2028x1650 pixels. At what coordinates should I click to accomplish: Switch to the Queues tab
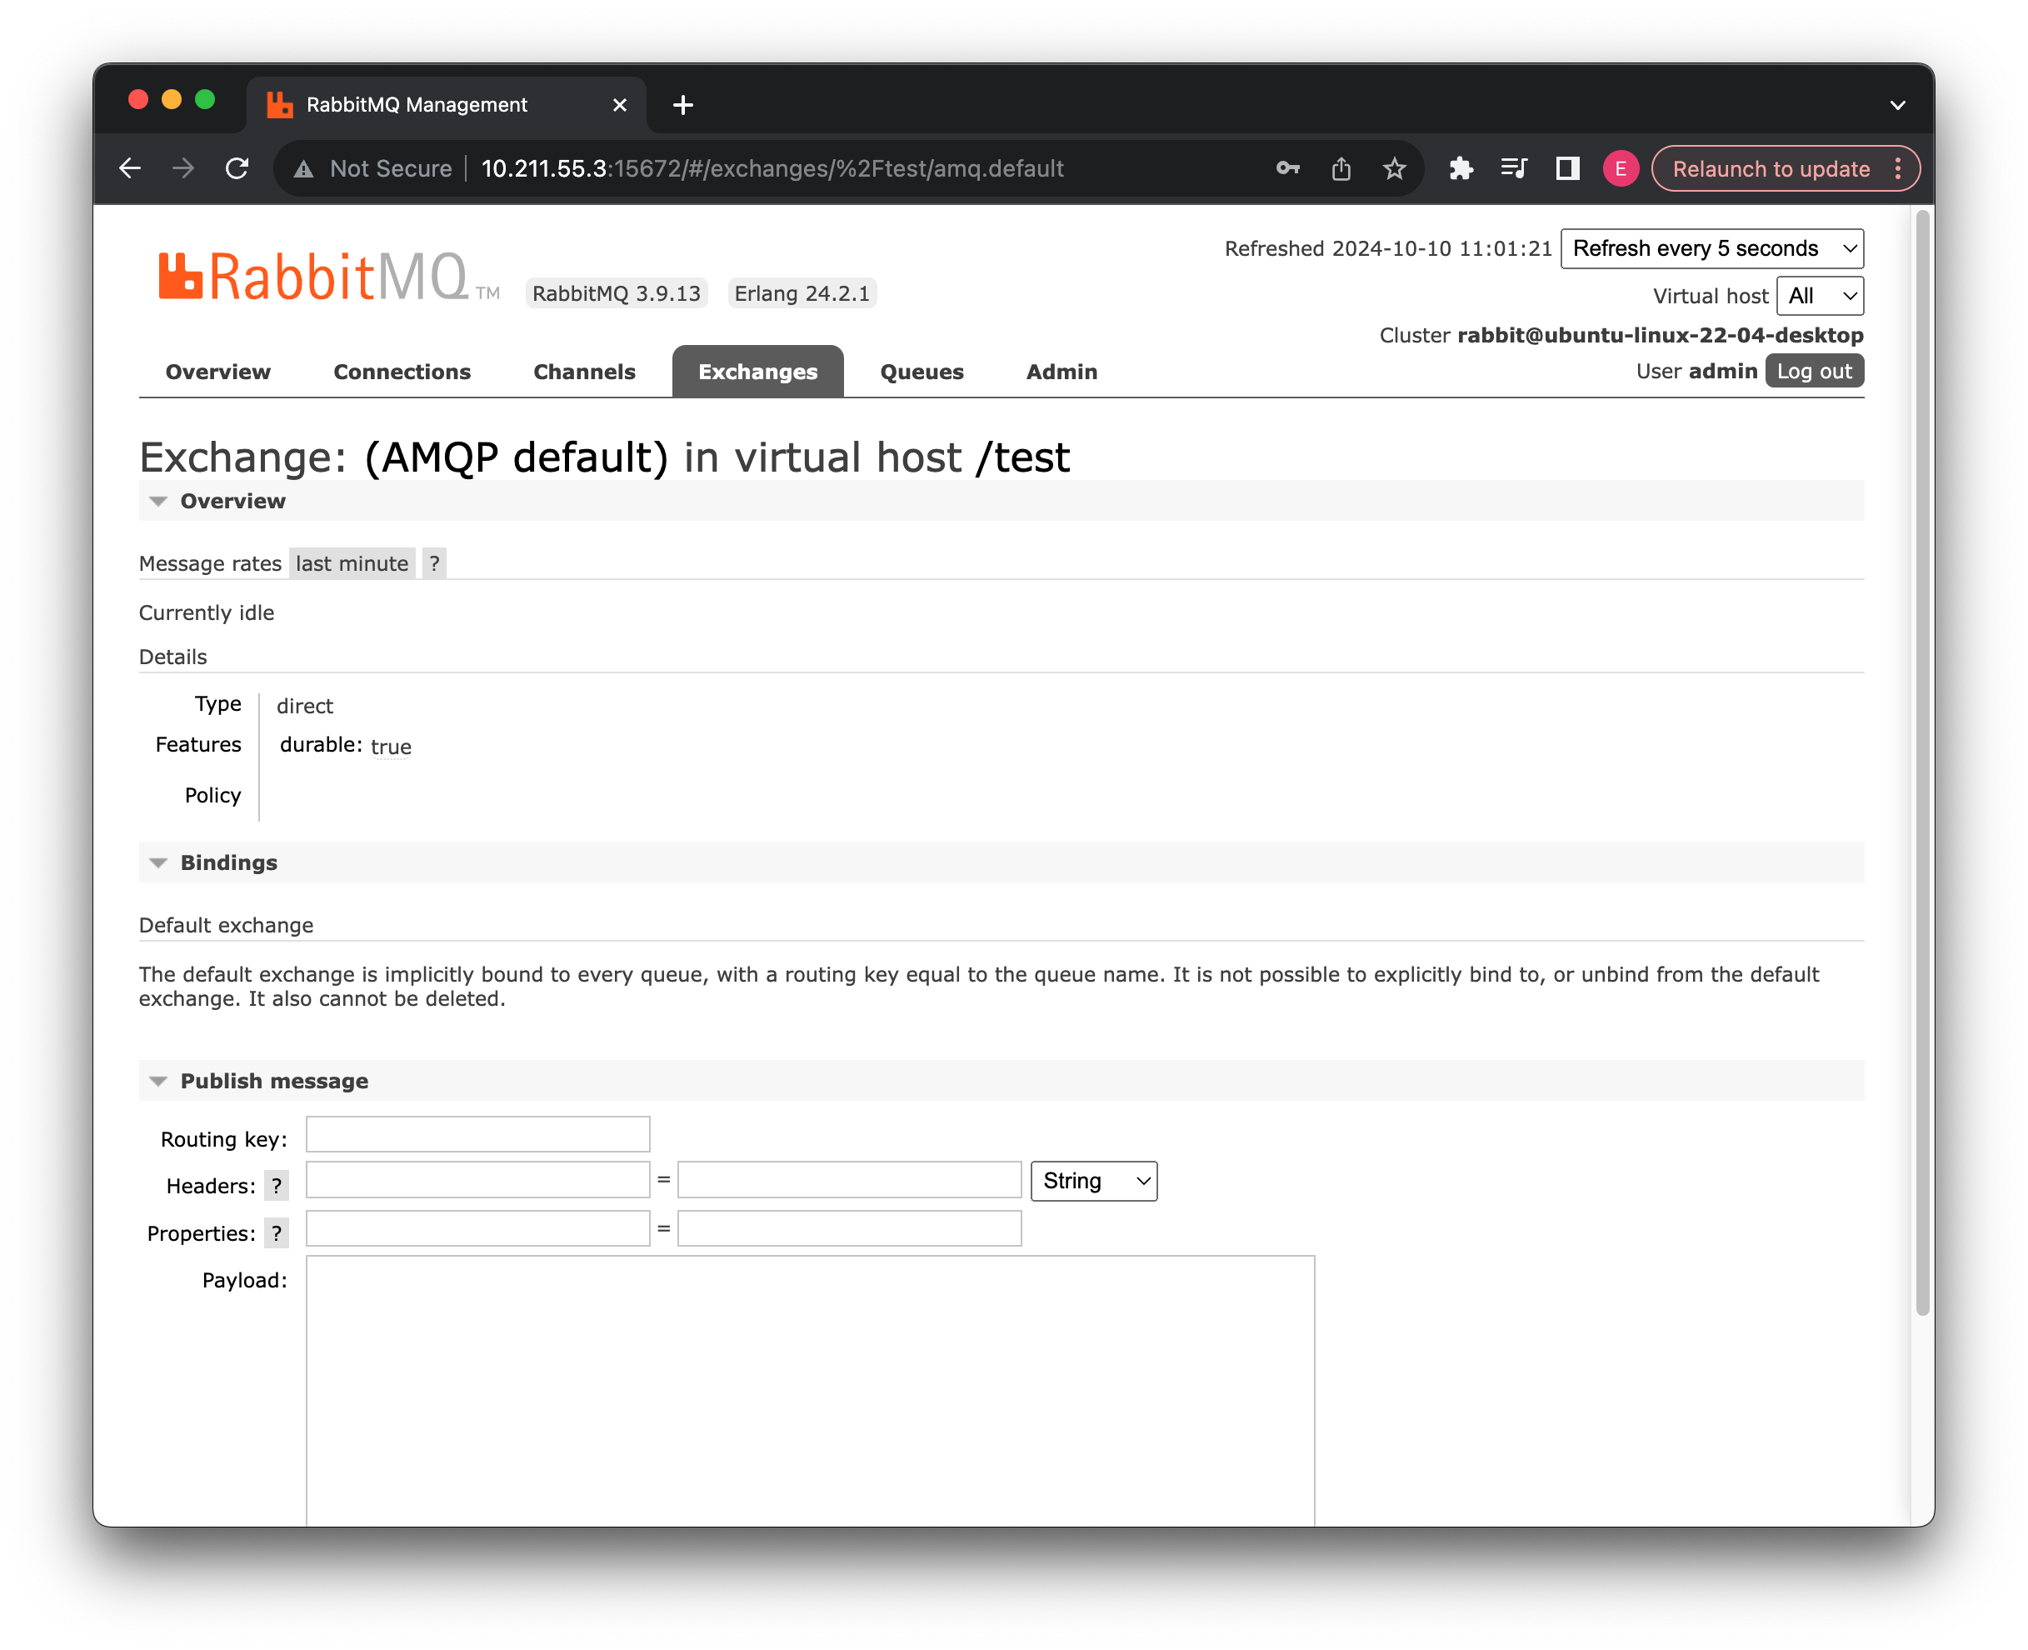[921, 372]
